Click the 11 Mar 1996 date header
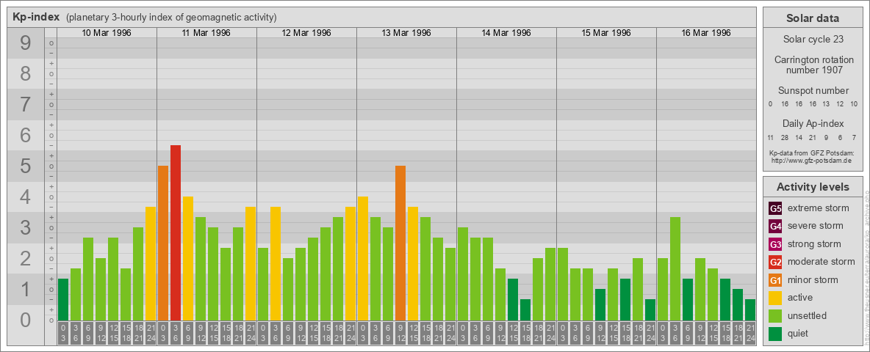Viewport: 870px width, 352px height. (206, 33)
